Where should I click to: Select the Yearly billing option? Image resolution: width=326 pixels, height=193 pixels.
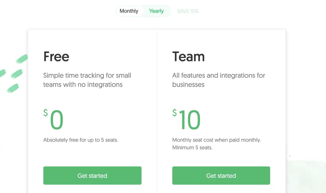point(156,11)
